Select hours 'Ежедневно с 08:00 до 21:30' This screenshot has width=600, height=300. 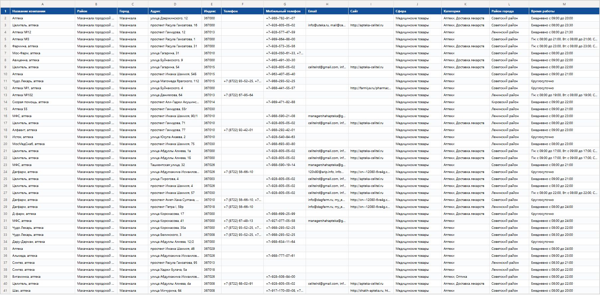[564, 32]
